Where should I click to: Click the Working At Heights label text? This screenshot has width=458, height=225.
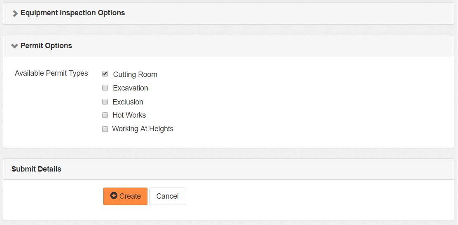tap(143, 129)
